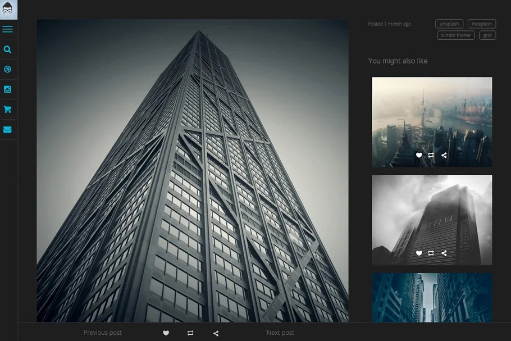Go to Next post
Image resolution: width=511 pixels, height=341 pixels.
(x=280, y=333)
